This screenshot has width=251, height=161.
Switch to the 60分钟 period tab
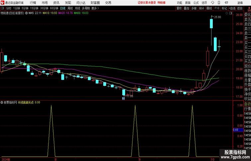pos(54,8)
